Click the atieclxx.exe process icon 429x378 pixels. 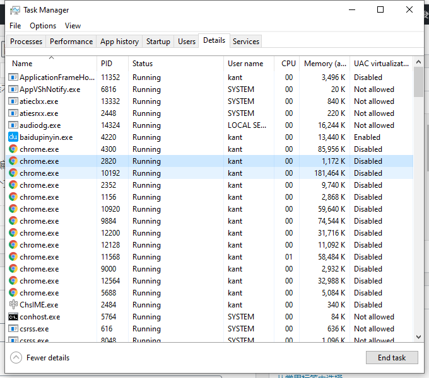pyautogui.click(x=13, y=101)
